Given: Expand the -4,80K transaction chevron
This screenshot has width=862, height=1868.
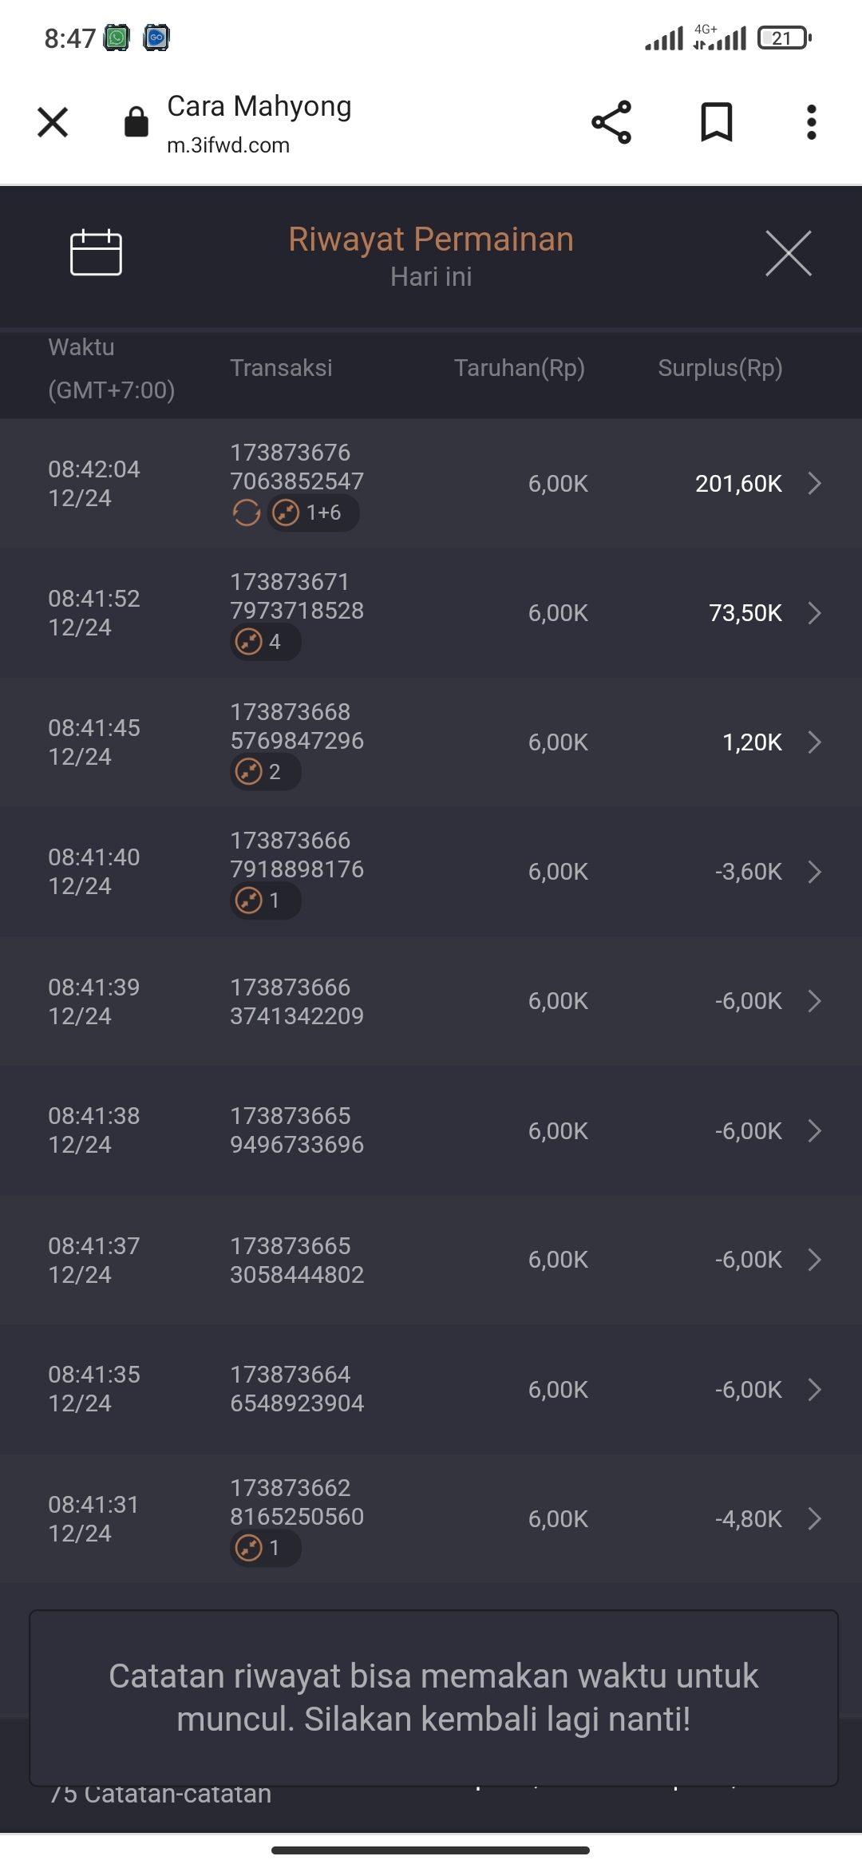Looking at the screenshot, I should click(x=814, y=1518).
